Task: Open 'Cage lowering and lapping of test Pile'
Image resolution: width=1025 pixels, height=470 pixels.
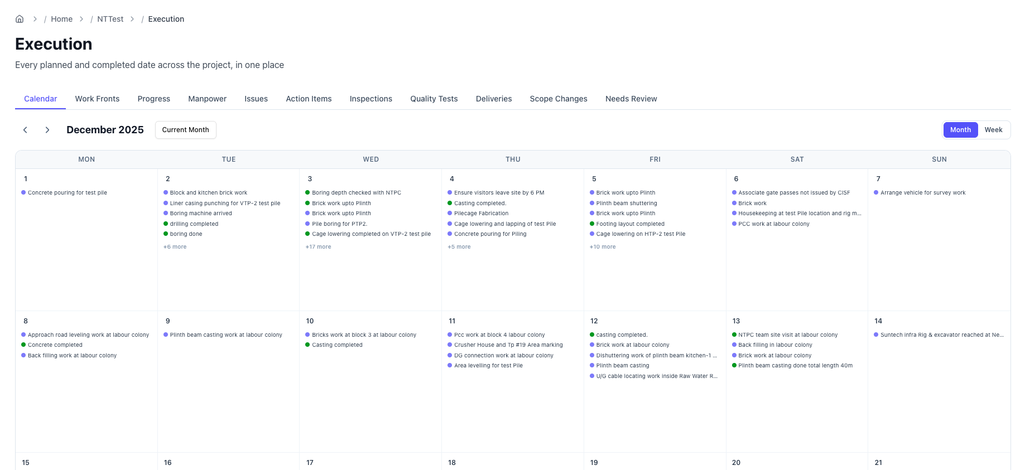Action: pos(502,224)
